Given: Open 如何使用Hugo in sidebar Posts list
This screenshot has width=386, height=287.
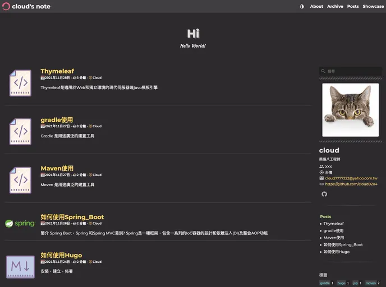Looking at the screenshot, I should [x=336, y=252].
